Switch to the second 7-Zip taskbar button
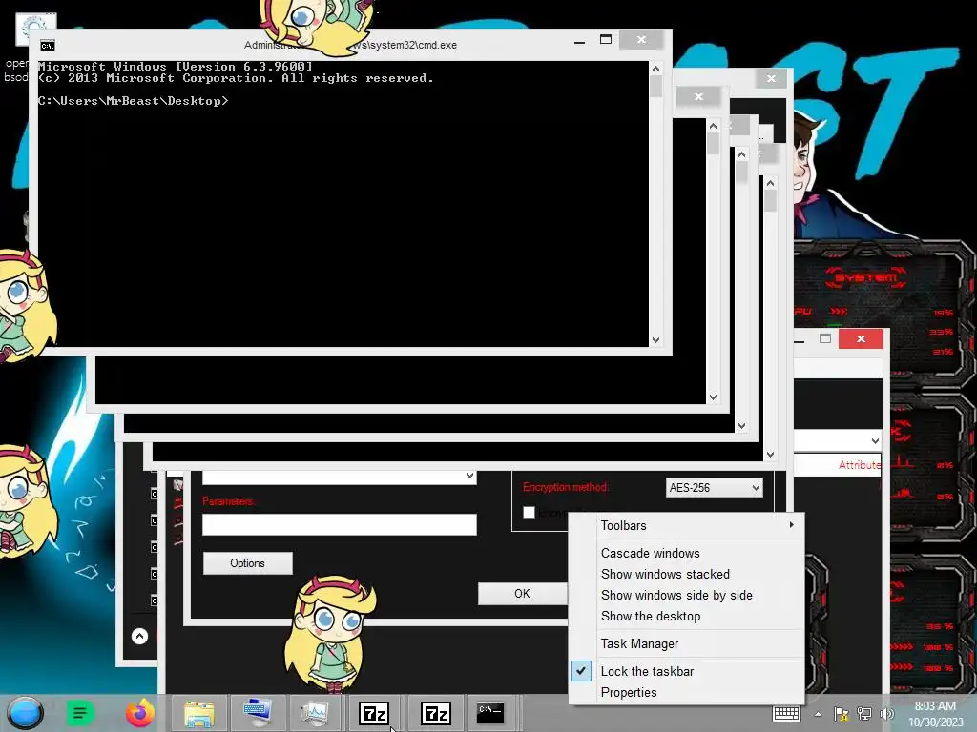977x732 pixels. [x=435, y=713]
